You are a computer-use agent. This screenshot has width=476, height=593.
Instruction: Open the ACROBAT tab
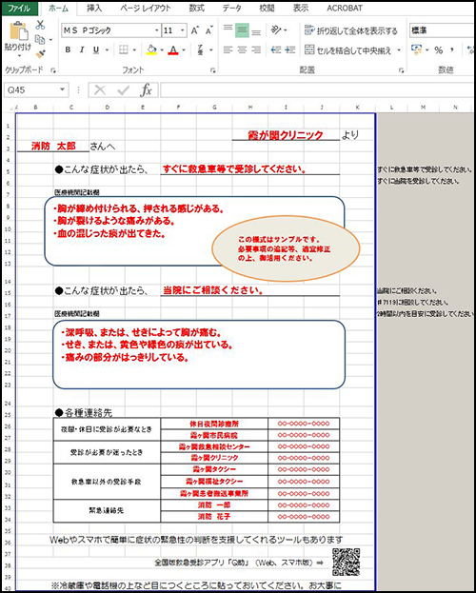point(345,8)
